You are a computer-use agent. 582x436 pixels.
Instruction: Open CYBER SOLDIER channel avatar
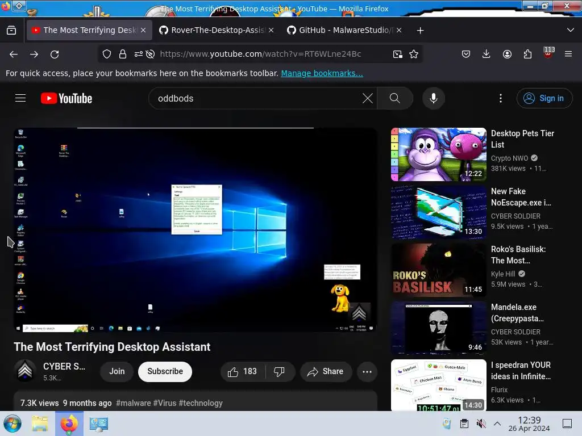click(x=25, y=371)
